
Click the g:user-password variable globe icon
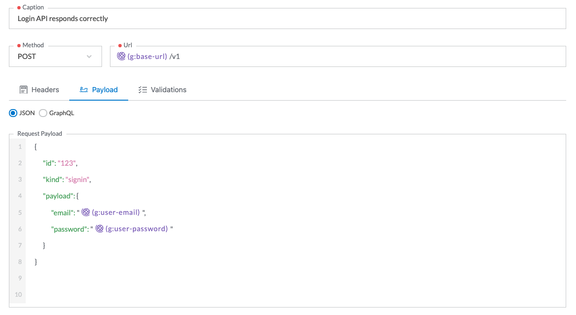click(x=100, y=228)
